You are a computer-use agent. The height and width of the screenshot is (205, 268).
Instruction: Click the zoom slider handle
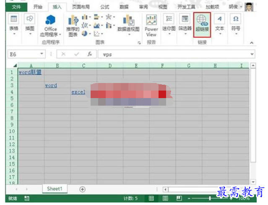(210, 198)
